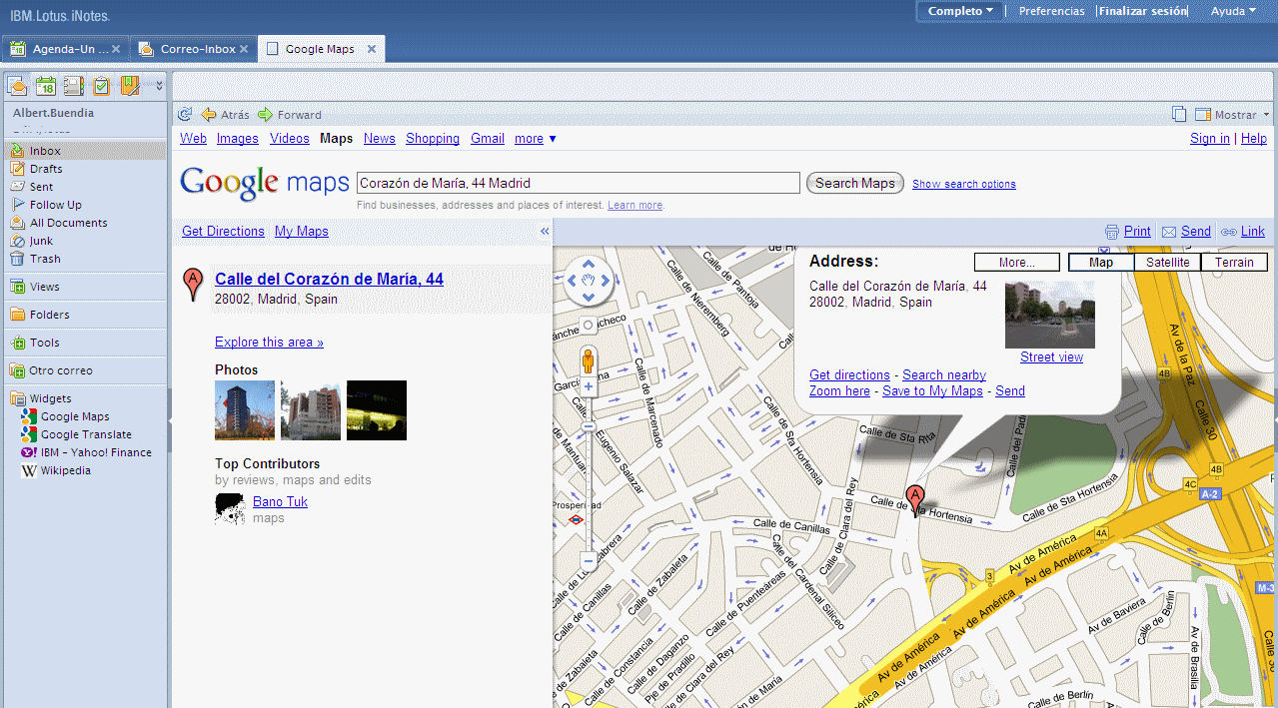Click Finalizar sesión
This screenshot has height=708, width=1278.
(1143, 11)
